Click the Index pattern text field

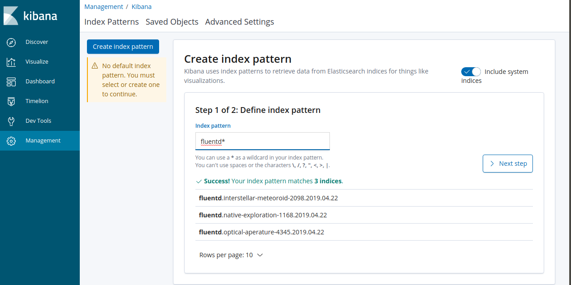click(x=263, y=141)
